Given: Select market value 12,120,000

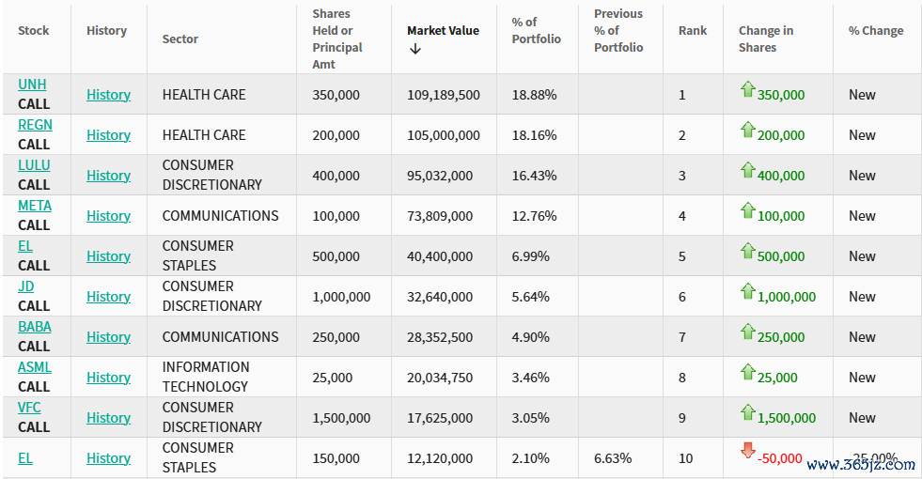Looking at the screenshot, I should pyautogui.click(x=440, y=457).
